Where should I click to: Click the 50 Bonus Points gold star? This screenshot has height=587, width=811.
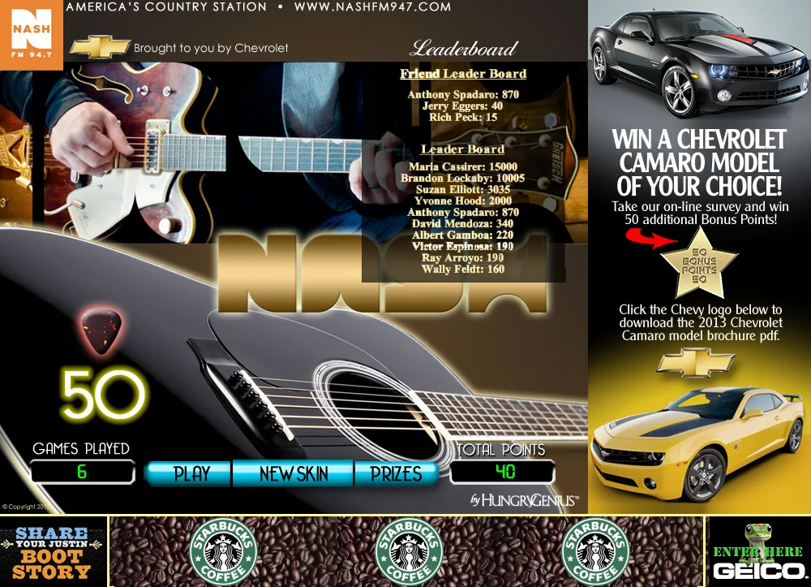coord(699,264)
